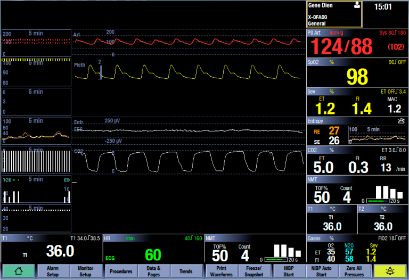Click the mean pressure value (102)

tap(396, 47)
